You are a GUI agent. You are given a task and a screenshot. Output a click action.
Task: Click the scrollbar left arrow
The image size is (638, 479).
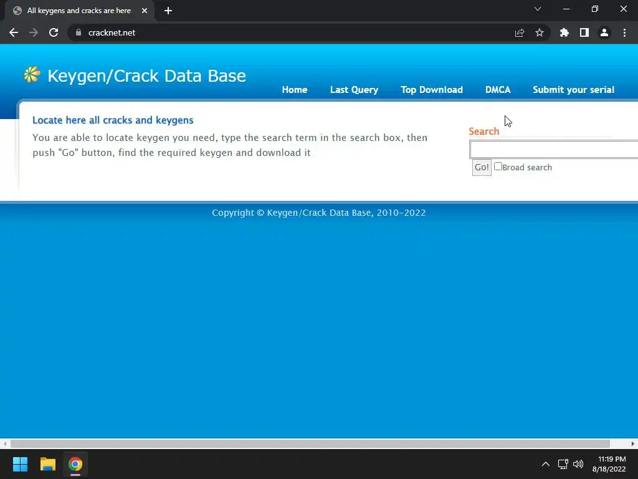click(4, 443)
